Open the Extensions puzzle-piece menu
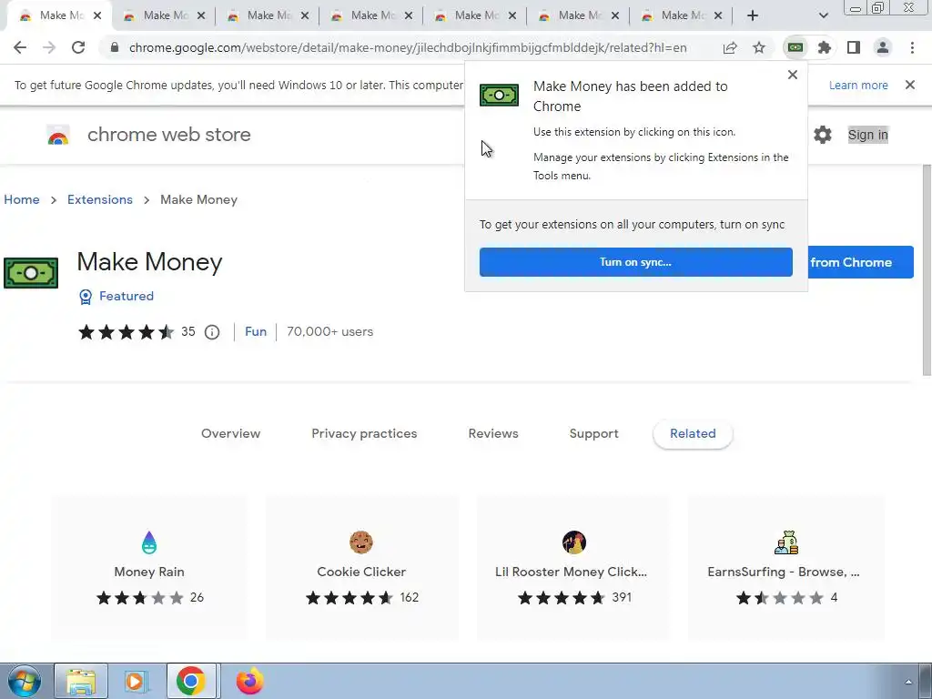Image resolution: width=932 pixels, height=699 pixels. [825, 47]
